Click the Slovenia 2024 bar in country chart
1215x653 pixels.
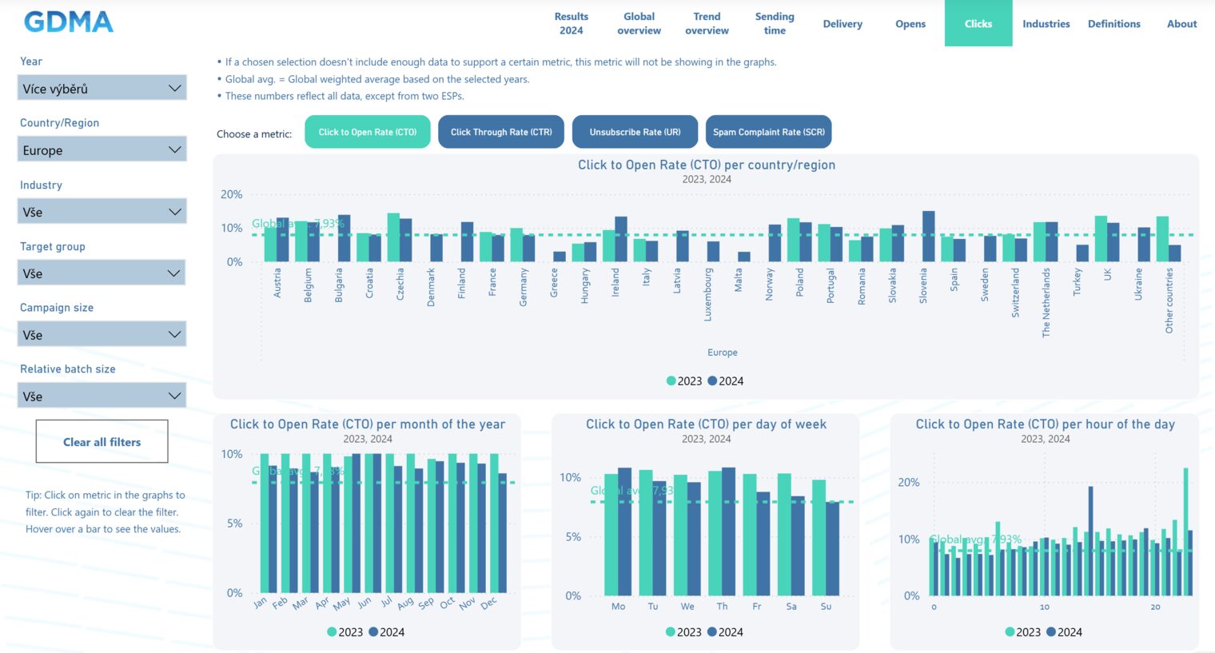[x=929, y=237]
